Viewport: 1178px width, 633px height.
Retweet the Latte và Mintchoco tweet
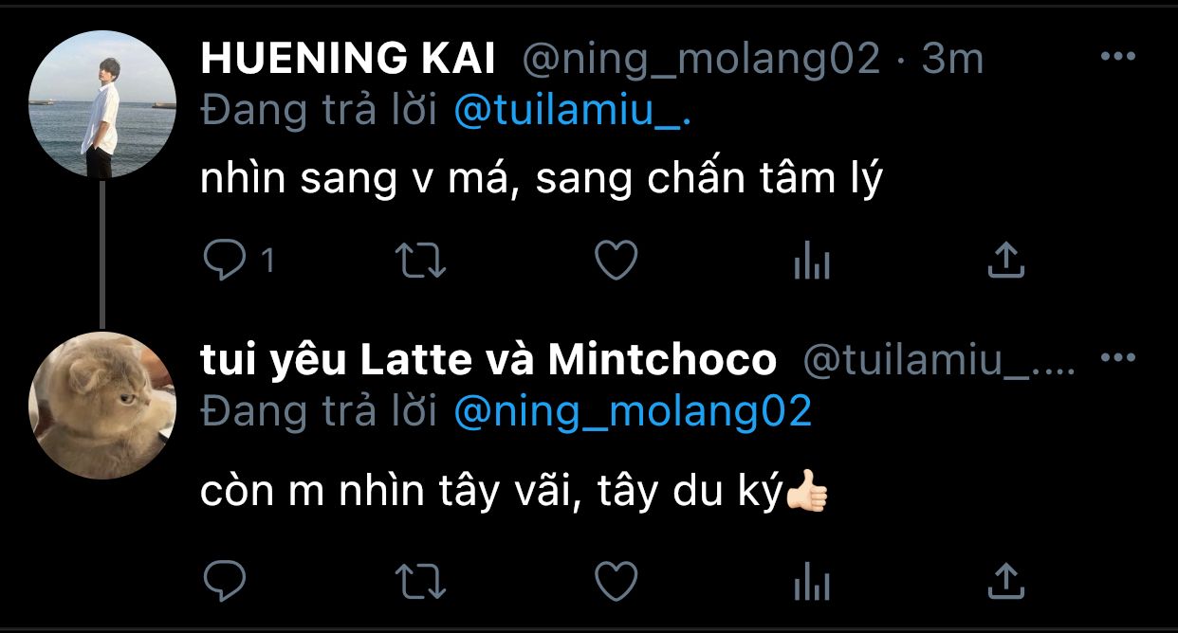pyautogui.click(x=420, y=579)
